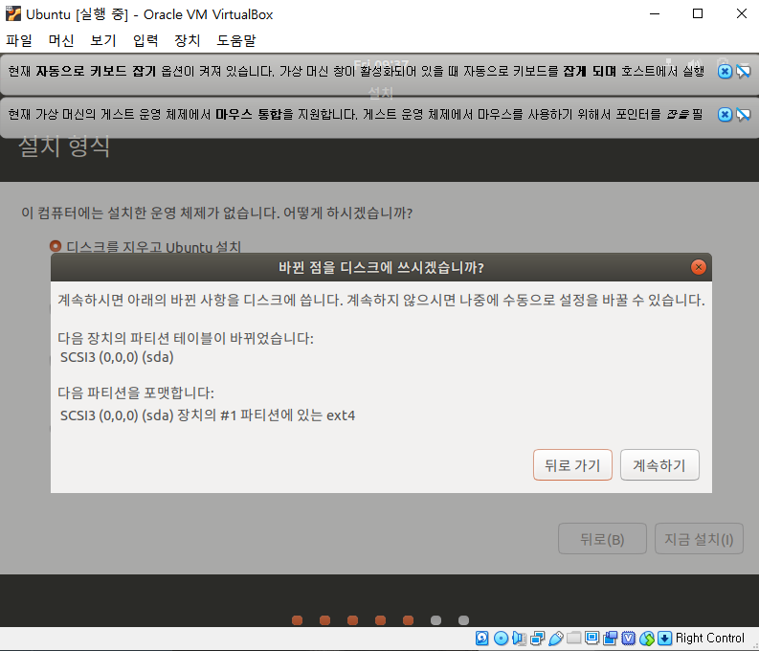The width and height of the screenshot is (759, 651).
Task: Suppress future keyboard capture notification messages
Action: tap(744, 72)
